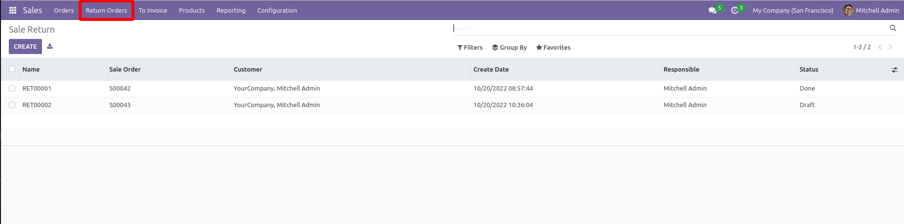Open the conversations chat bubble icon
This screenshot has width=904, height=224.
click(712, 10)
